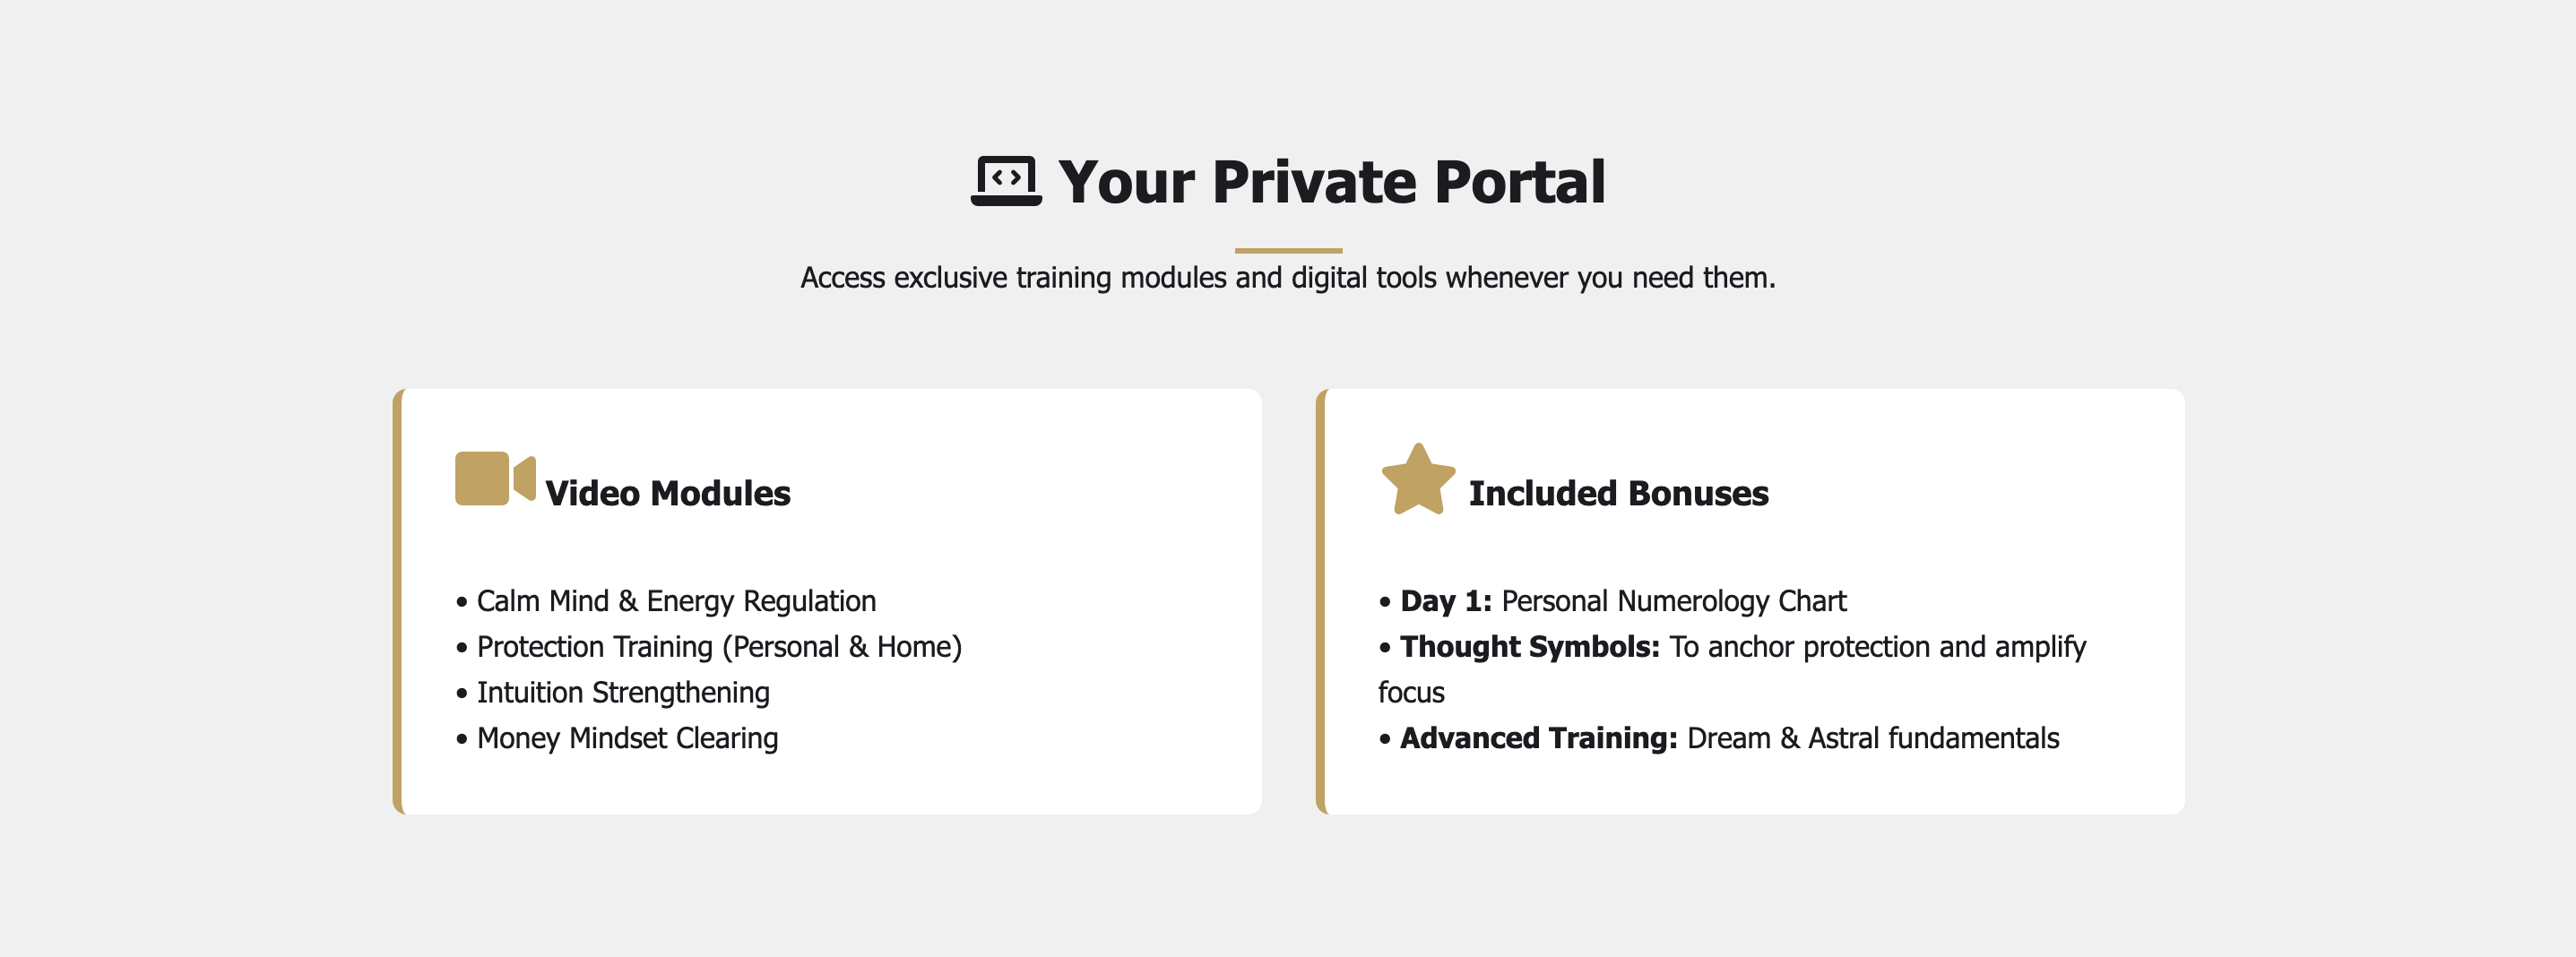
Task: Click the video camera icon
Action: [495, 478]
